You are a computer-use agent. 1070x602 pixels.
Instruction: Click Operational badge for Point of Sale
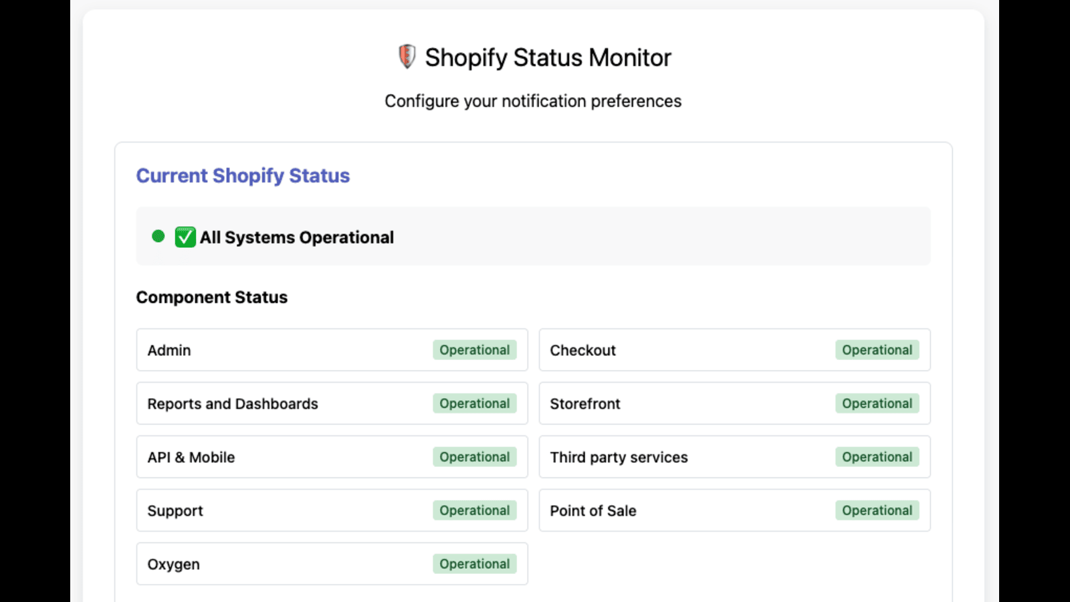tap(877, 510)
